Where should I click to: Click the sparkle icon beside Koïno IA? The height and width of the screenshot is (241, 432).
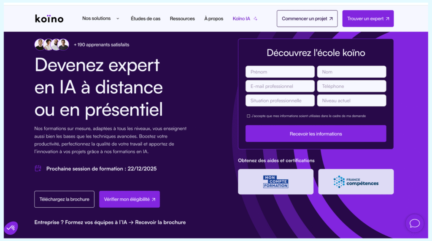[x=255, y=19]
